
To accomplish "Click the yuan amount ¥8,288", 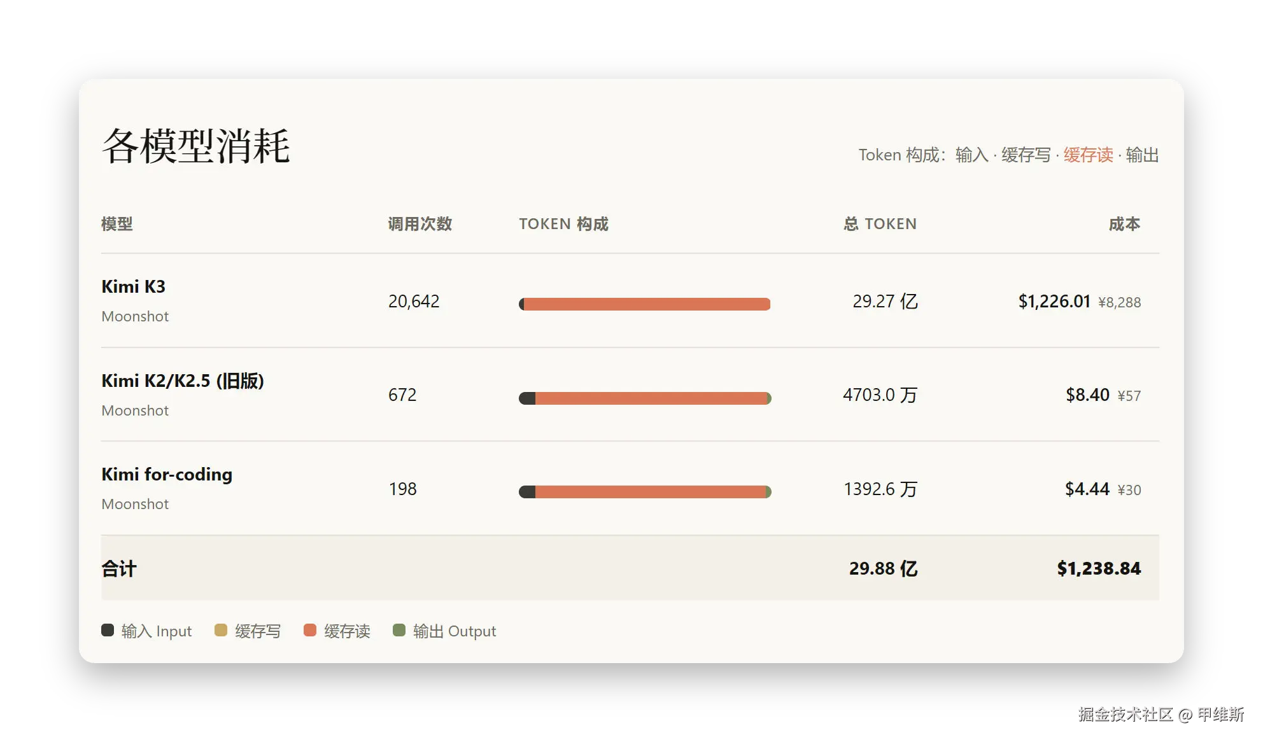I will 1120,302.
